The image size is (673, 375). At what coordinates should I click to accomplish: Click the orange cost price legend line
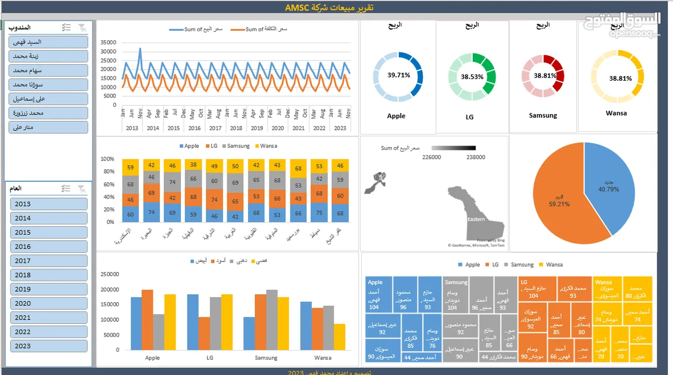click(238, 30)
